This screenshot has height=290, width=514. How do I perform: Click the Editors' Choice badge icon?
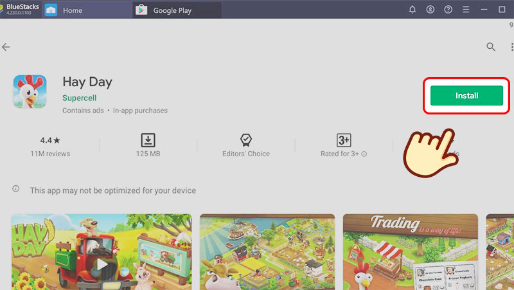[x=246, y=140]
